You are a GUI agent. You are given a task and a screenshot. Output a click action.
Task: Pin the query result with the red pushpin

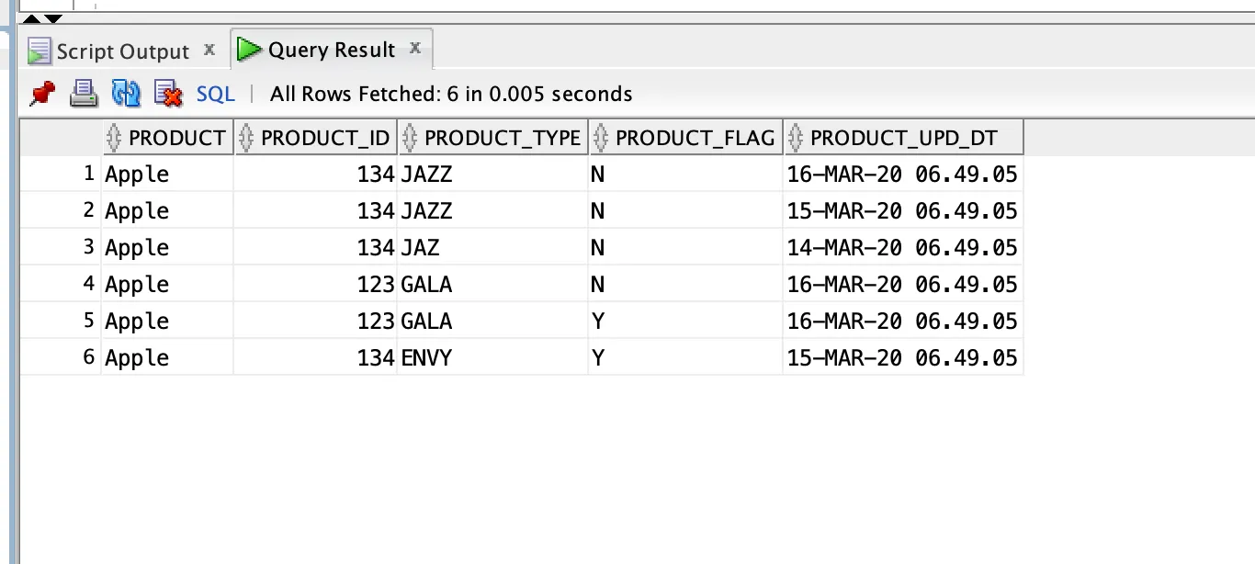[42, 93]
